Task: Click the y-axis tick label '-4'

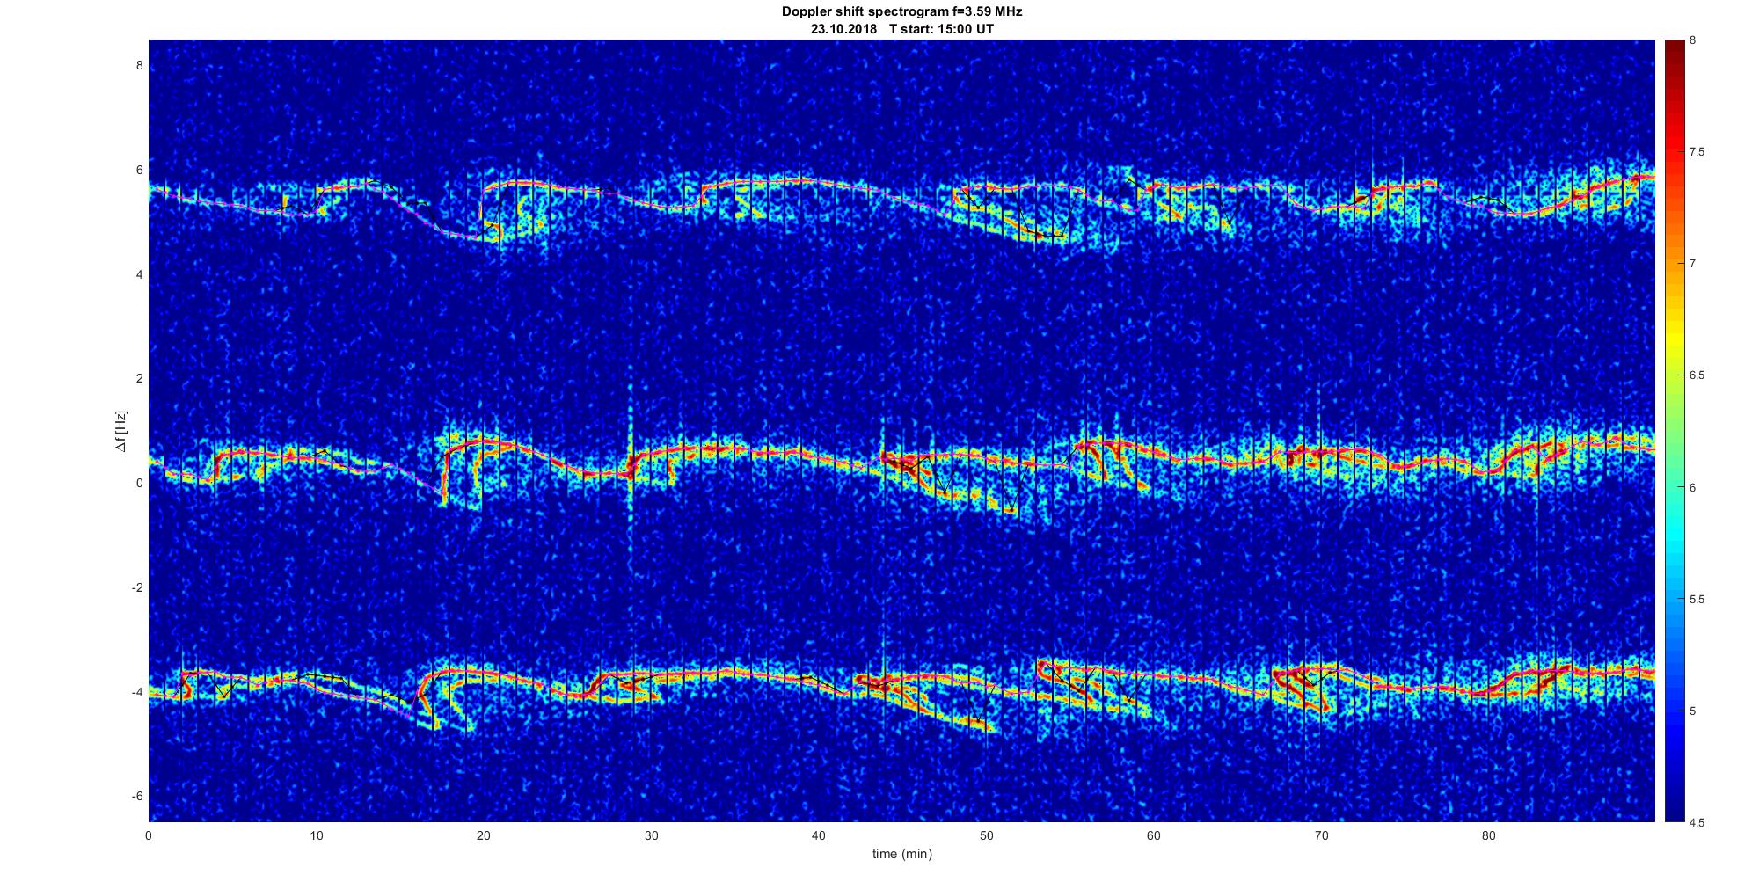Action: 137,692
